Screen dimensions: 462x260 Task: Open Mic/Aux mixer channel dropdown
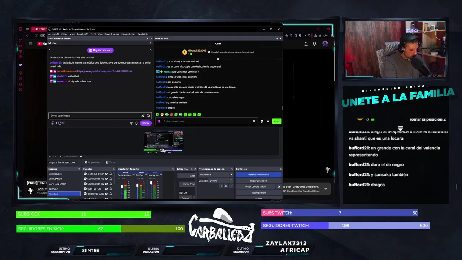point(147,175)
